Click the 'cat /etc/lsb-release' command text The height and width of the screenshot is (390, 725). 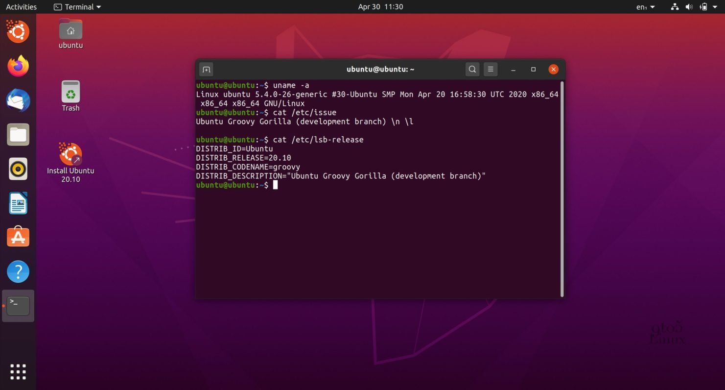[x=318, y=140]
